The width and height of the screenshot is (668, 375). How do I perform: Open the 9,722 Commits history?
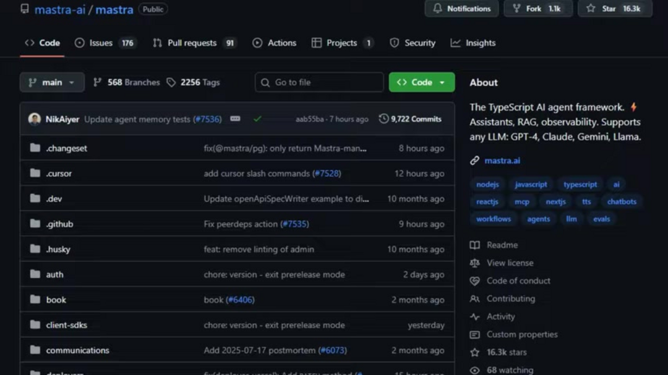[x=410, y=119]
